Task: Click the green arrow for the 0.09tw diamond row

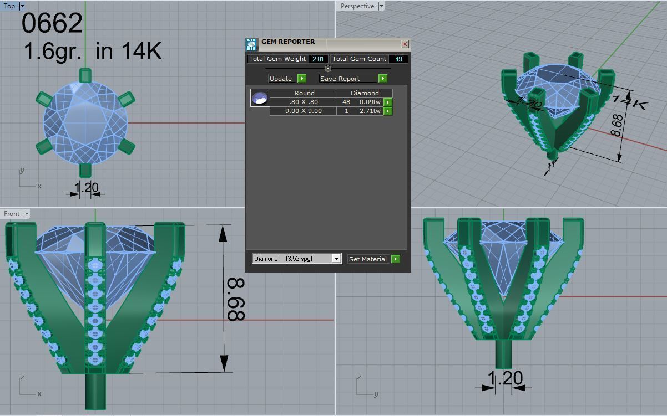Action: click(387, 102)
